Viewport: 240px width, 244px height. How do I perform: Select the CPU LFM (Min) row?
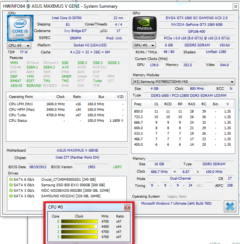pyautogui.click(x=67, y=104)
